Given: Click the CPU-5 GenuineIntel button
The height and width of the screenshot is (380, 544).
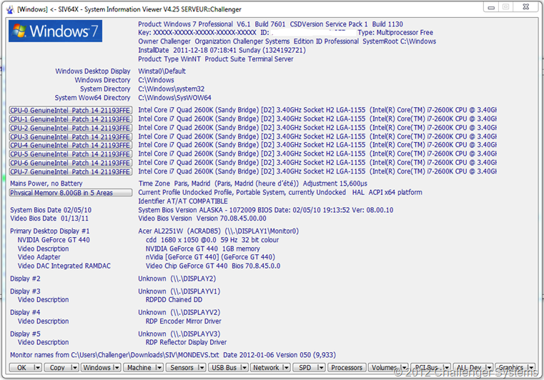Looking at the screenshot, I should 71,154.
